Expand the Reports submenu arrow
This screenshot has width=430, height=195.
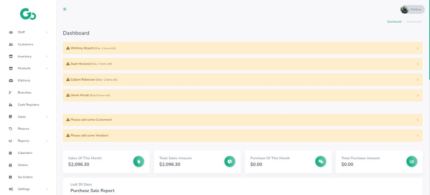click(x=47, y=141)
